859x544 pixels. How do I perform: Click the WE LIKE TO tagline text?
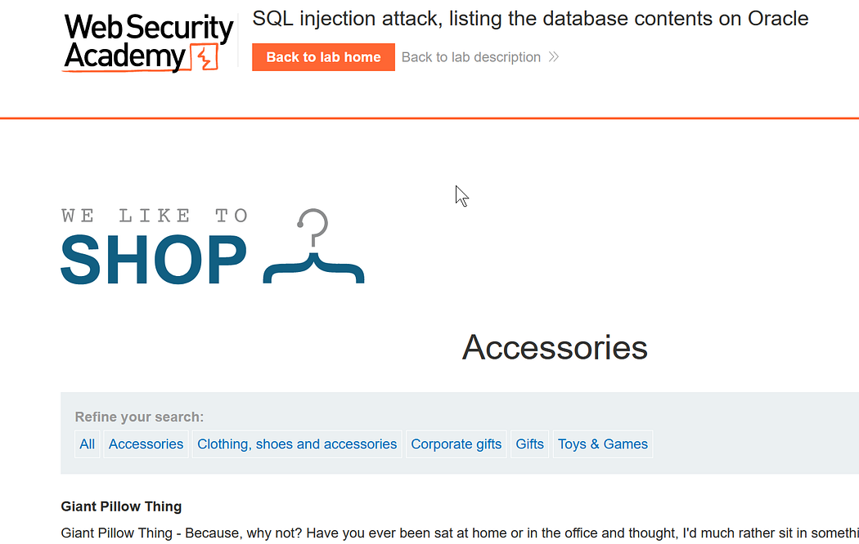(x=155, y=216)
